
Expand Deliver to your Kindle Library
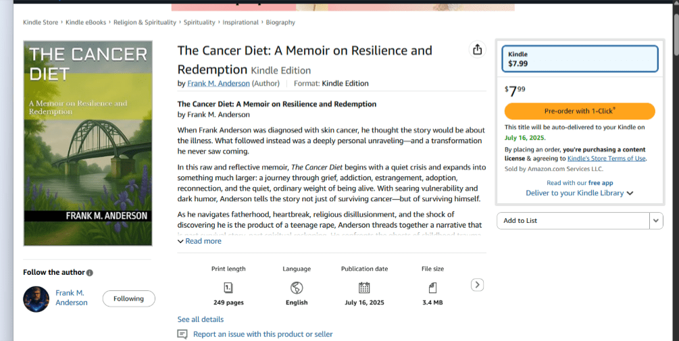(x=579, y=193)
